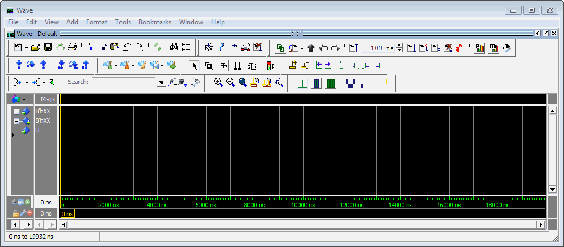Click the Open folder icon

pyautogui.click(x=35, y=47)
